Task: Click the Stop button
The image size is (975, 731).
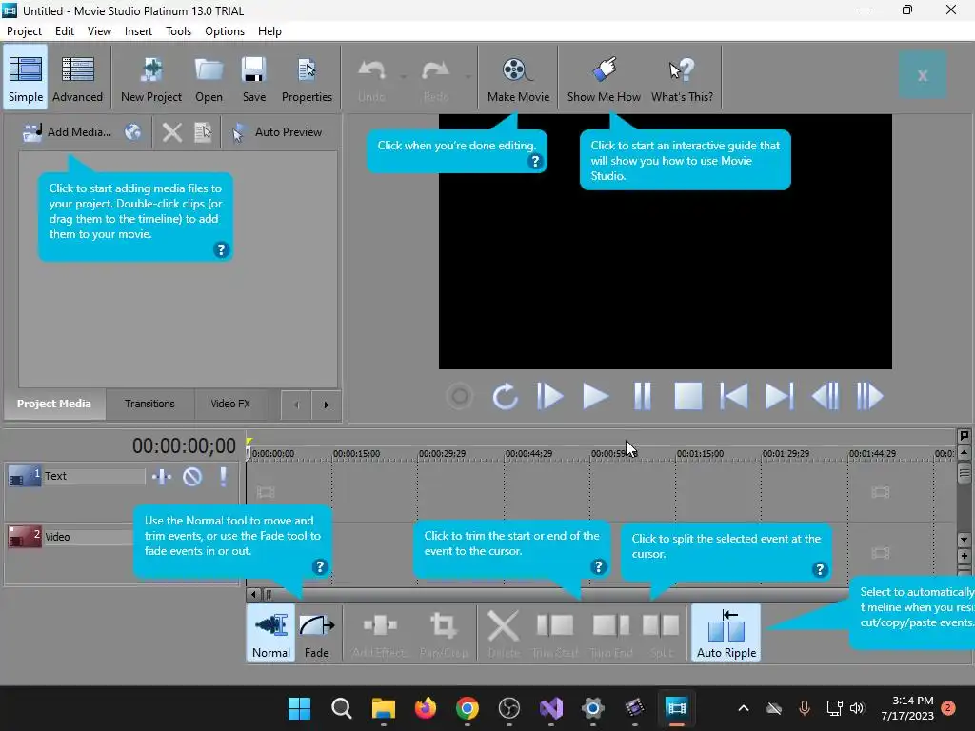Action: click(x=687, y=396)
